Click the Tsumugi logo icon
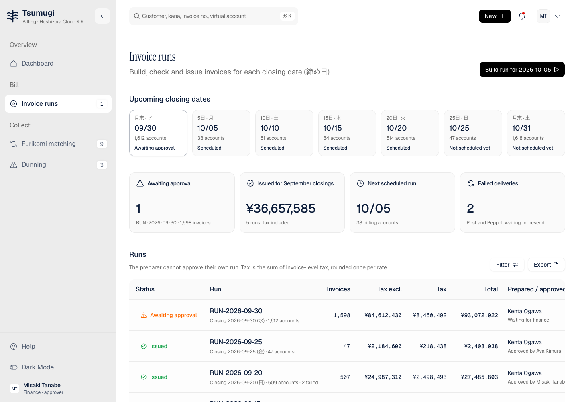The width and height of the screenshot is (578, 402). tap(13, 16)
